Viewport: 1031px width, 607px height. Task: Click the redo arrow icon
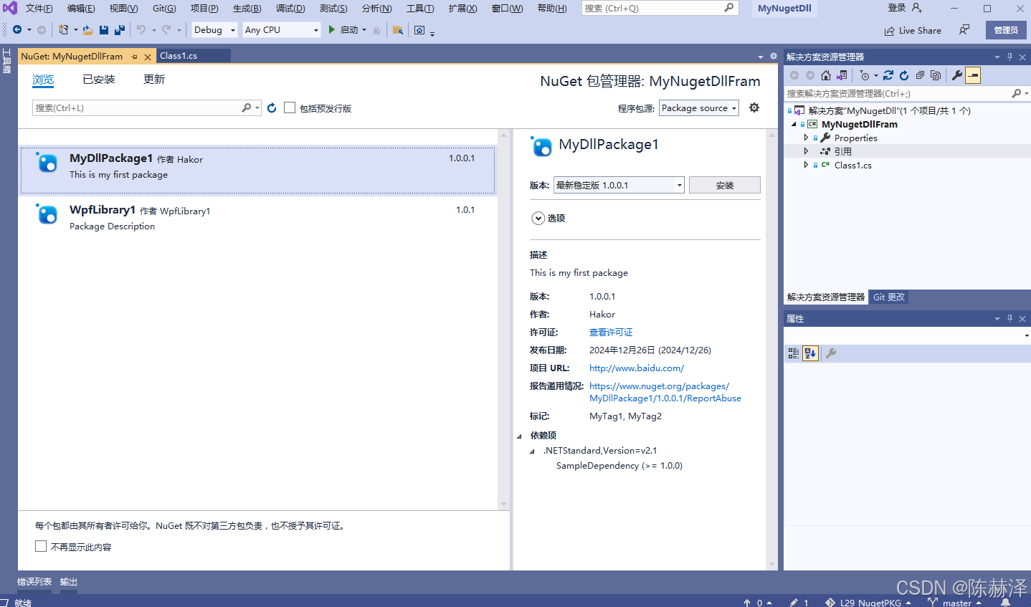pyautogui.click(x=166, y=30)
